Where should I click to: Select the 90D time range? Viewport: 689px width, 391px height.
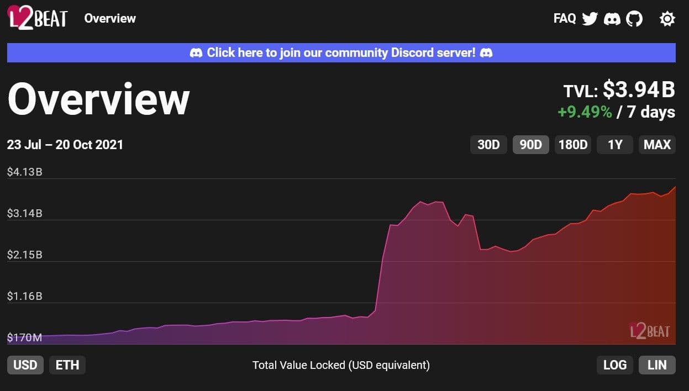tap(530, 145)
